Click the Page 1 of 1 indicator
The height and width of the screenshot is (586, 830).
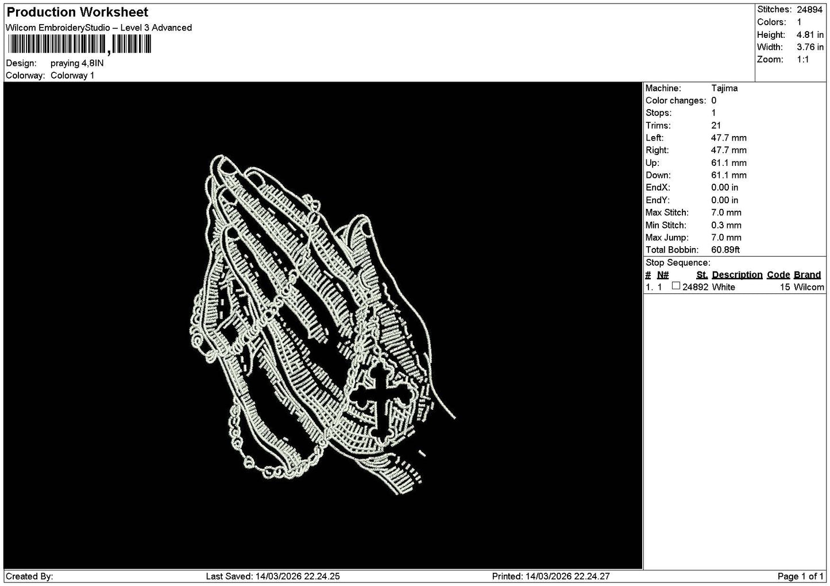click(x=801, y=576)
